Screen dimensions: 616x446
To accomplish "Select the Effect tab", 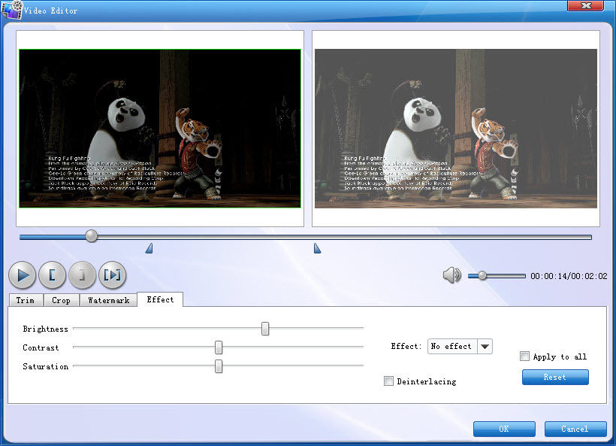I will click(160, 299).
